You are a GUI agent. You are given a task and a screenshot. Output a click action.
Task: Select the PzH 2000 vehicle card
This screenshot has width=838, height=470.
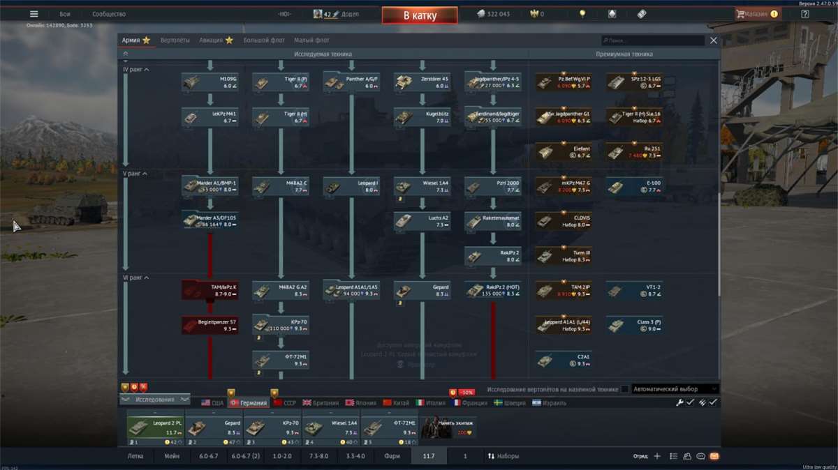[x=493, y=186]
